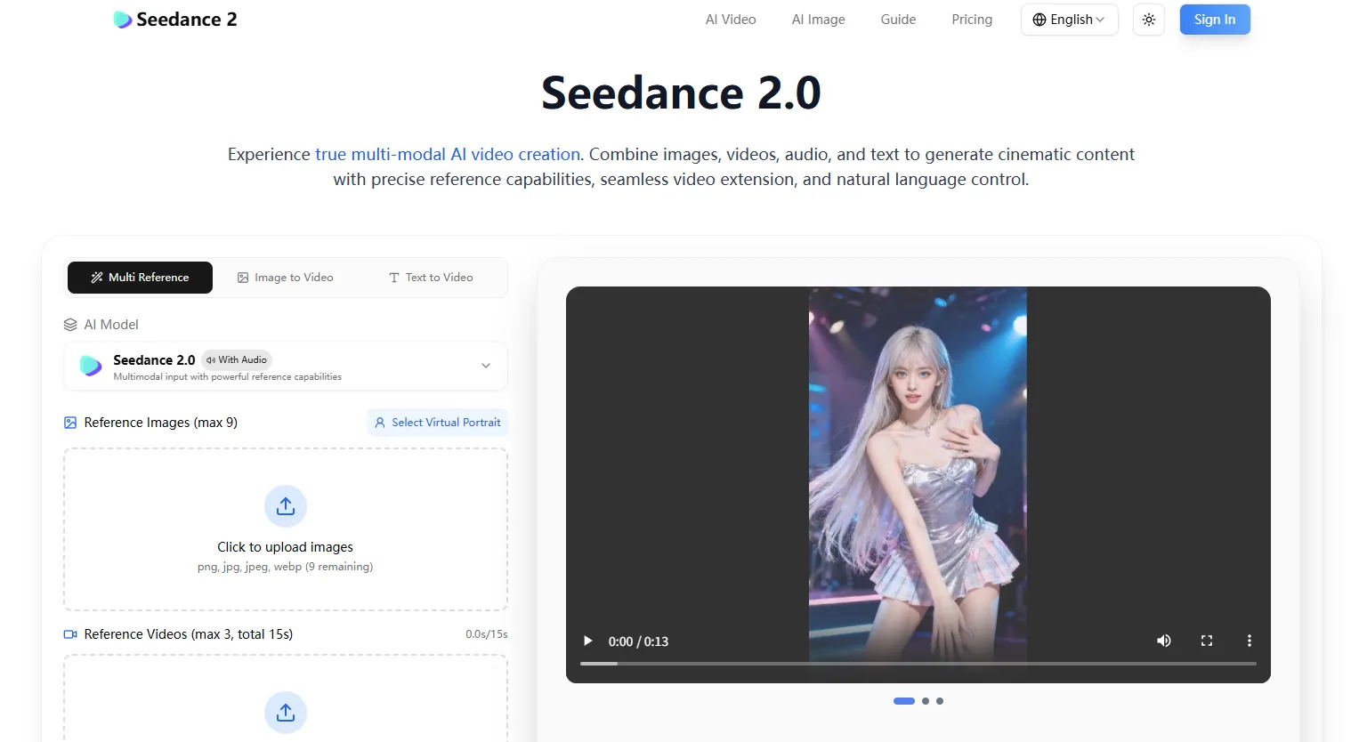Image resolution: width=1359 pixels, height=742 pixels.
Task: Open the English language dropdown
Action: (x=1069, y=20)
